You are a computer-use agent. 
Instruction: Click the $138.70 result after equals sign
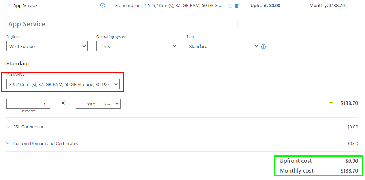(349, 103)
